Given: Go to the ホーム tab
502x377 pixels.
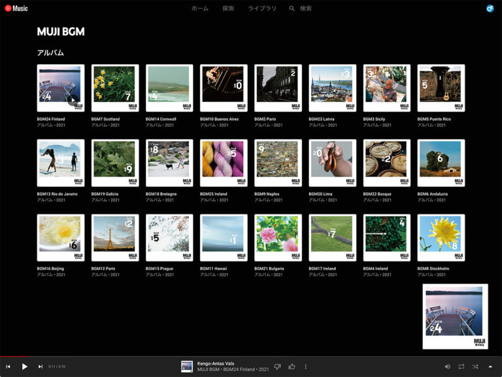Looking at the screenshot, I should [x=200, y=8].
